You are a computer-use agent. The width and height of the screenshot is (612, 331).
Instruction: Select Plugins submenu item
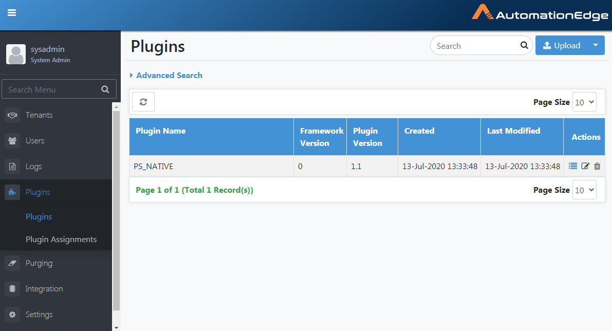pos(39,216)
